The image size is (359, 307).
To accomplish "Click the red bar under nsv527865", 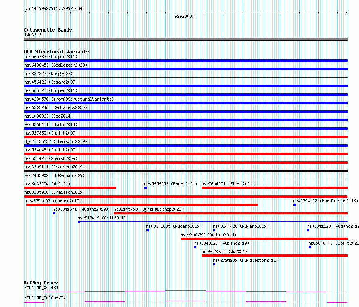I will click(186, 137).
